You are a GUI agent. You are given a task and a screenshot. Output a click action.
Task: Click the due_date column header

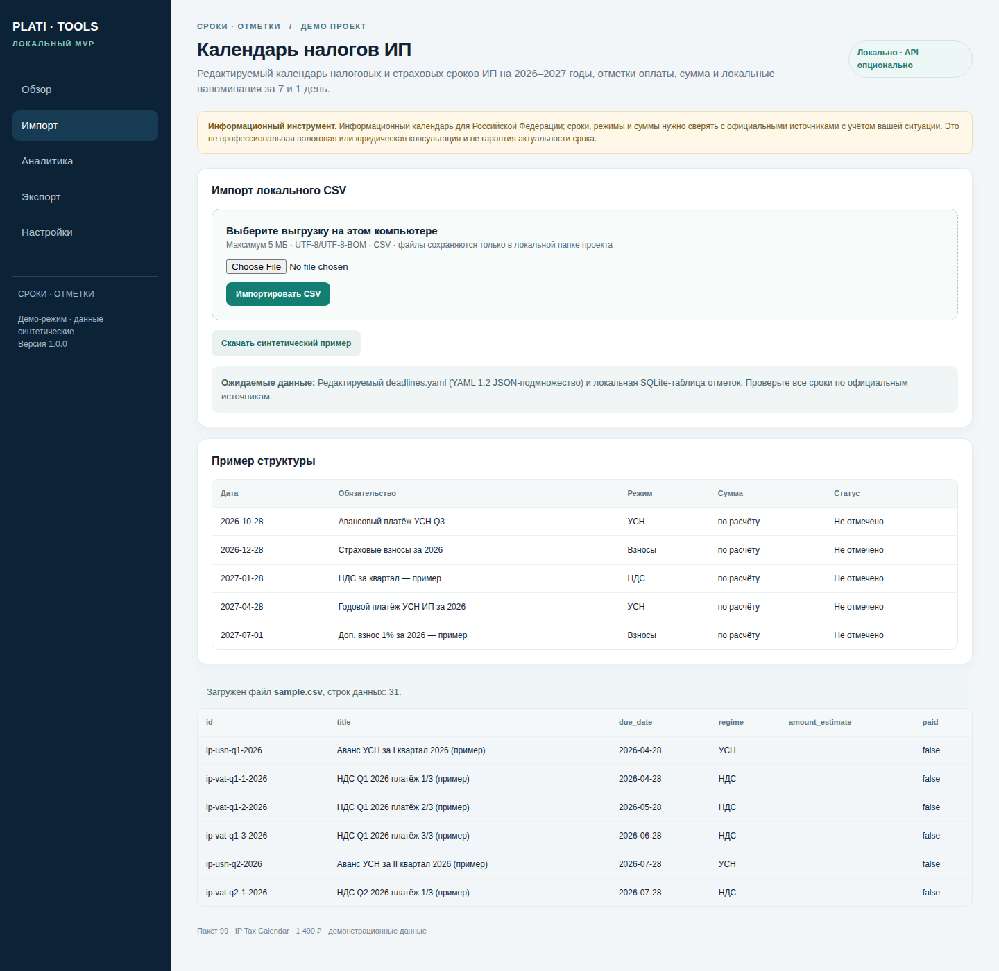635,722
